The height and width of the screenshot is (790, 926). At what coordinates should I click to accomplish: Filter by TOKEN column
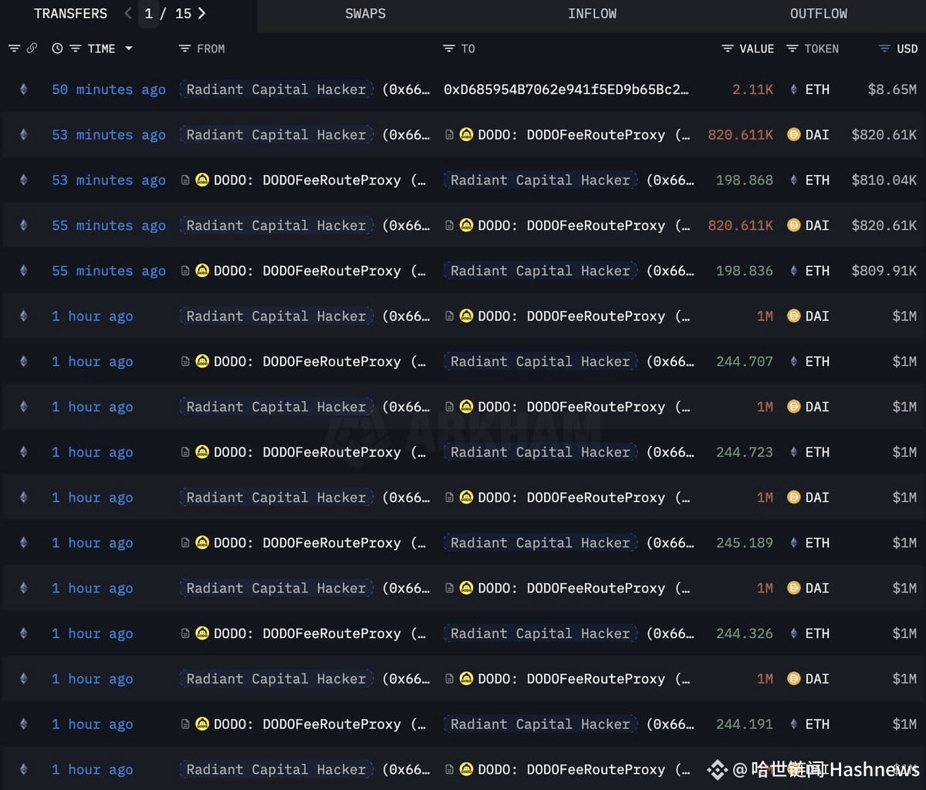click(792, 49)
